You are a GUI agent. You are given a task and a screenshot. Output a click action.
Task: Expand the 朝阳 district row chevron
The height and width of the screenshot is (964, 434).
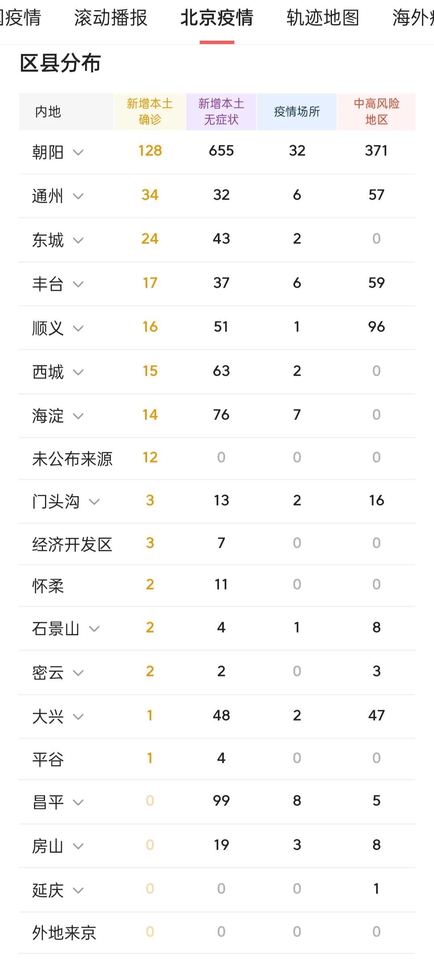click(x=78, y=152)
